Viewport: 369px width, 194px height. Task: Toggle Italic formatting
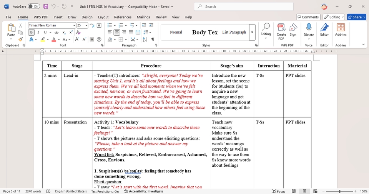(38, 33)
